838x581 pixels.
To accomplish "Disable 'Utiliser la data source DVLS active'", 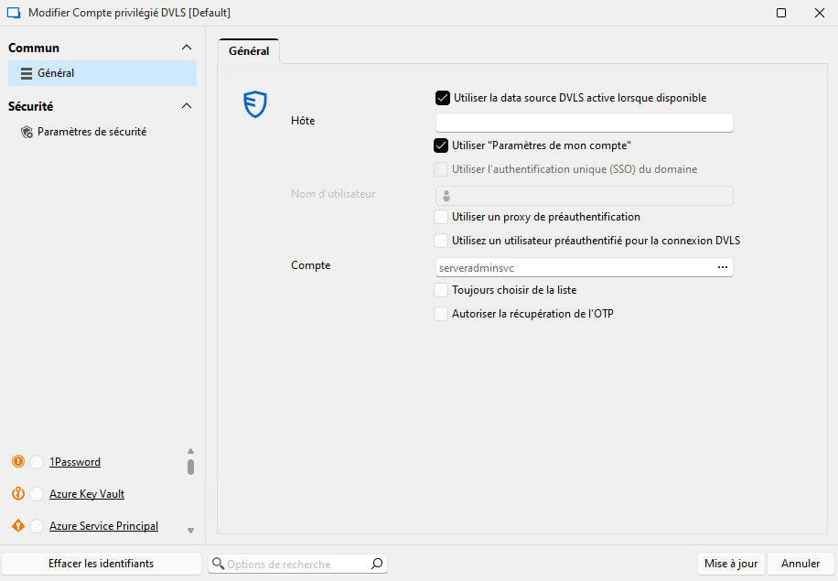I will pos(442,98).
